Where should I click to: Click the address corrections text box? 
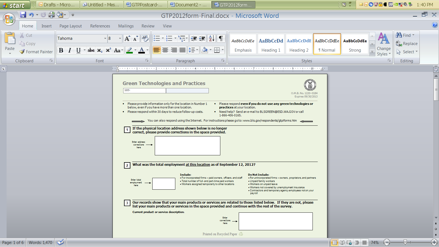tap(187, 146)
